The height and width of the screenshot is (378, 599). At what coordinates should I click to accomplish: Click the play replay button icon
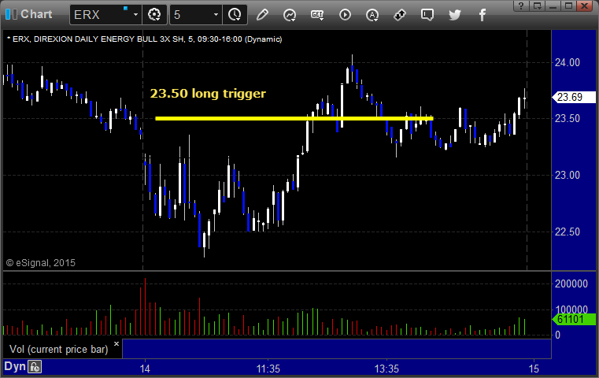pyautogui.click(x=345, y=15)
